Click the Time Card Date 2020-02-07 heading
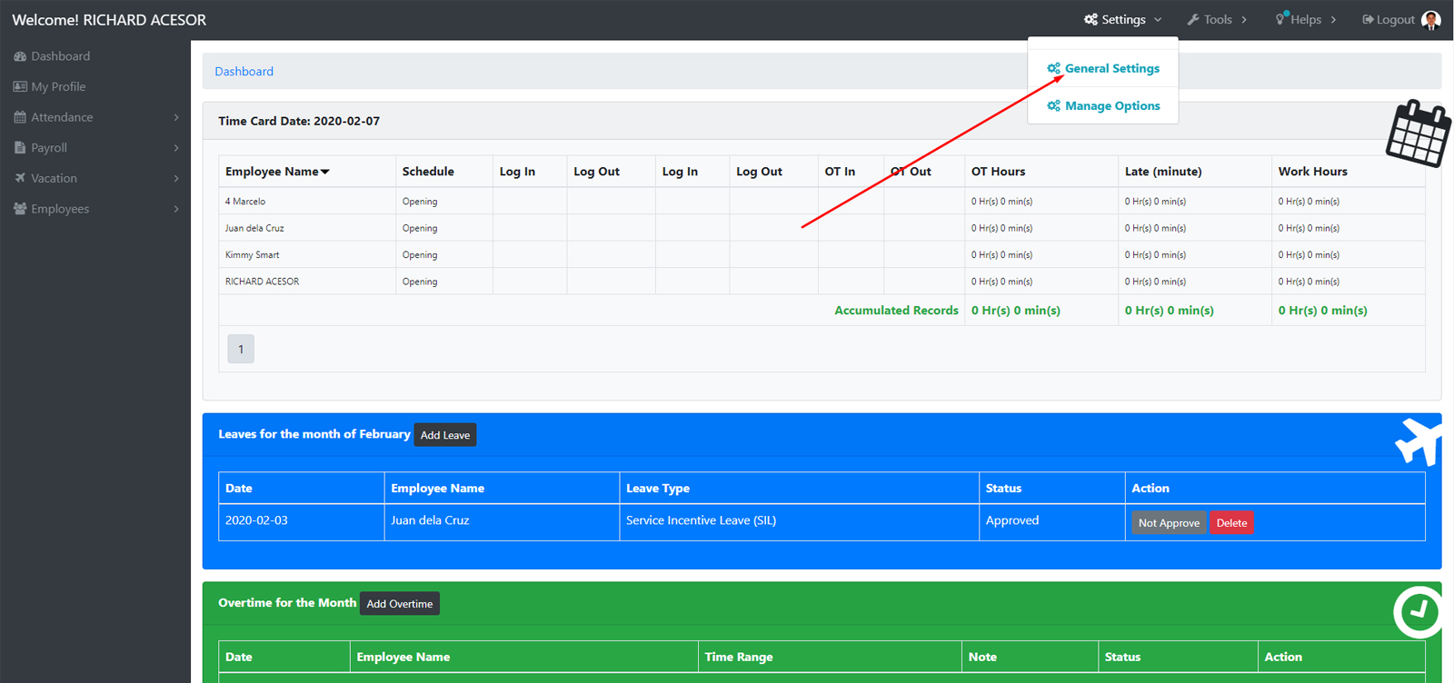Screen dimensions: 1454x683 [x=299, y=121]
